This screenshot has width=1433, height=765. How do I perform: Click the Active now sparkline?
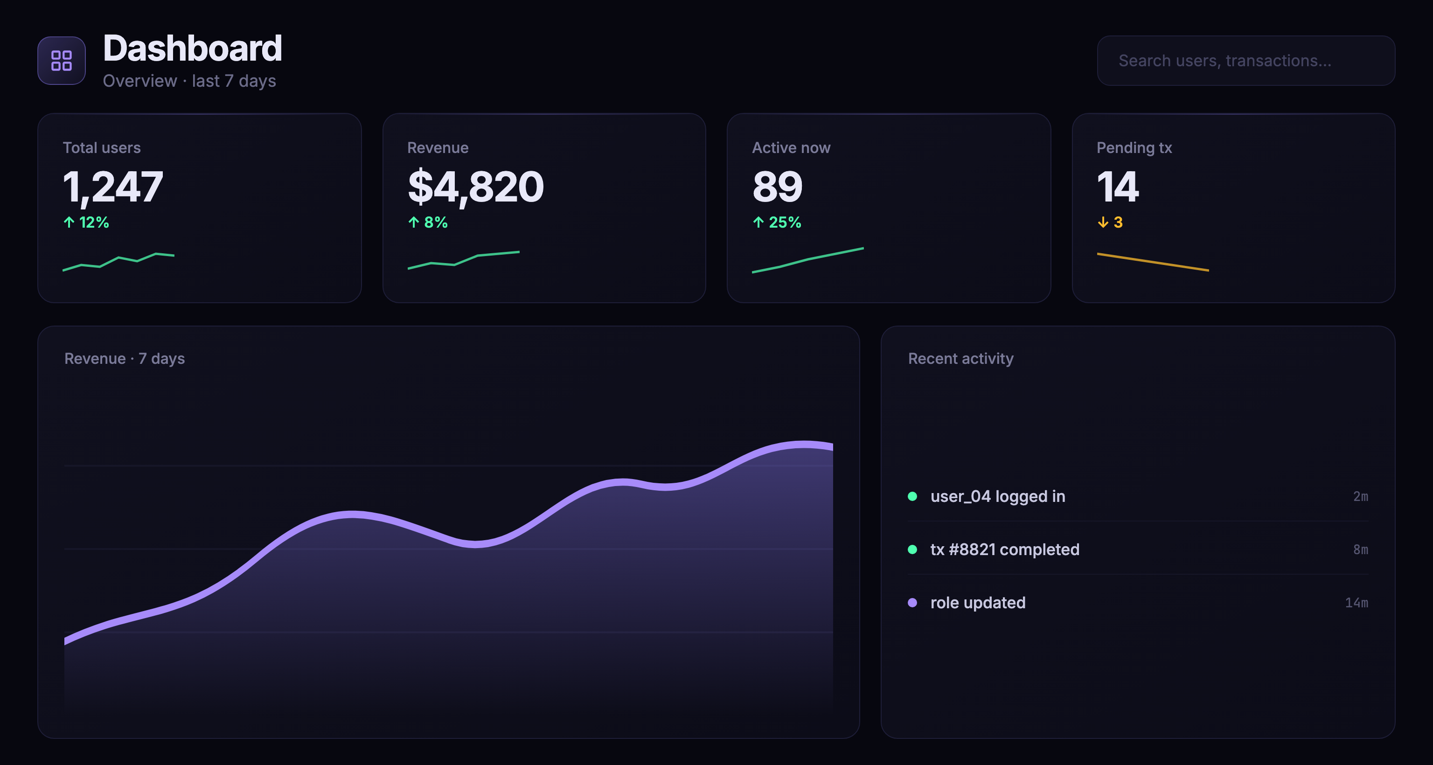[x=808, y=260]
